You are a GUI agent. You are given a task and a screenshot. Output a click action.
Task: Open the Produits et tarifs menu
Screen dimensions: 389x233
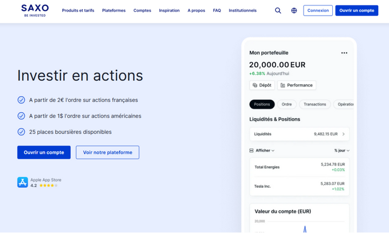(x=78, y=10)
